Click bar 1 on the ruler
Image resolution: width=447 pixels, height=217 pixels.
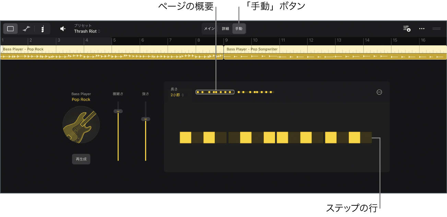(3, 40)
